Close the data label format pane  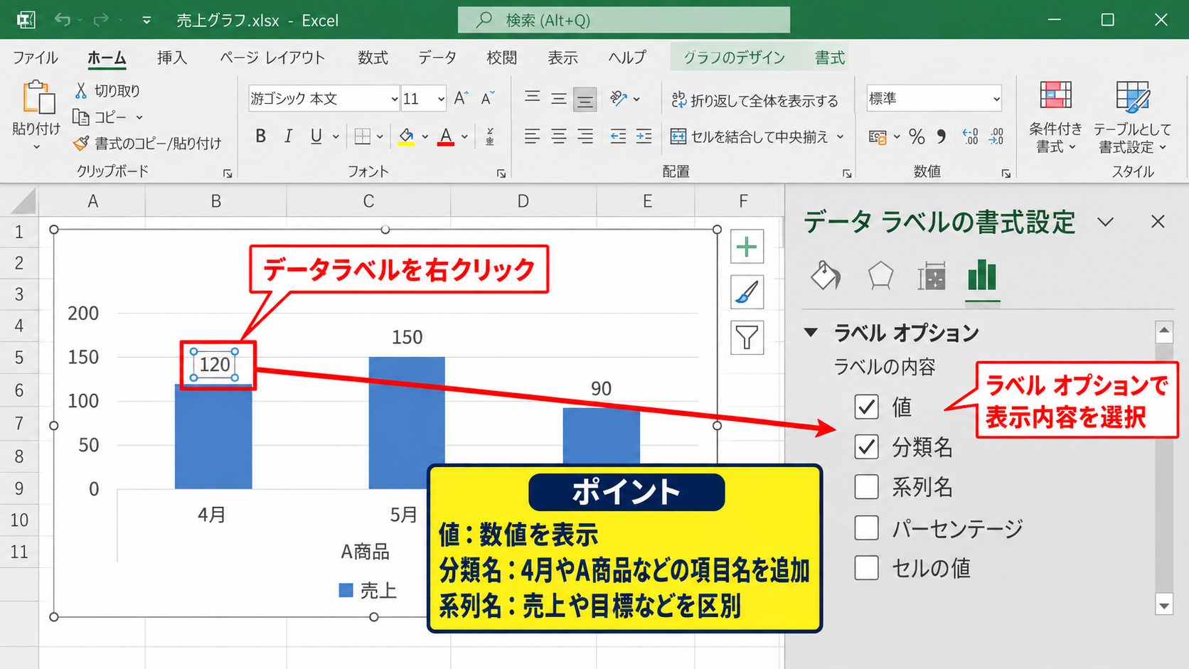pyautogui.click(x=1158, y=222)
